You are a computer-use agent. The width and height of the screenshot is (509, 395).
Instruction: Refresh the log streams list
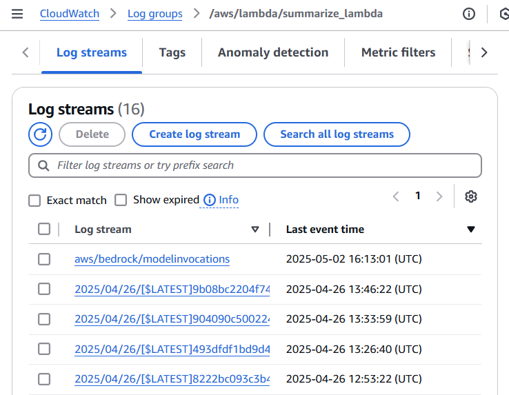pyautogui.click(x=41, y=134)
